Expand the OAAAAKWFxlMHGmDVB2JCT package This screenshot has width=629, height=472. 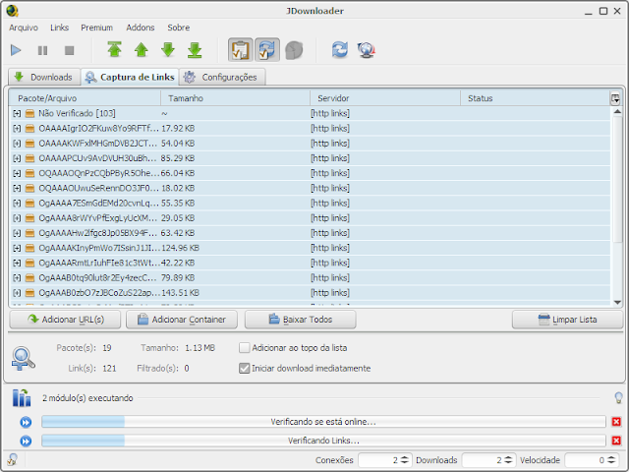point(17,144)
